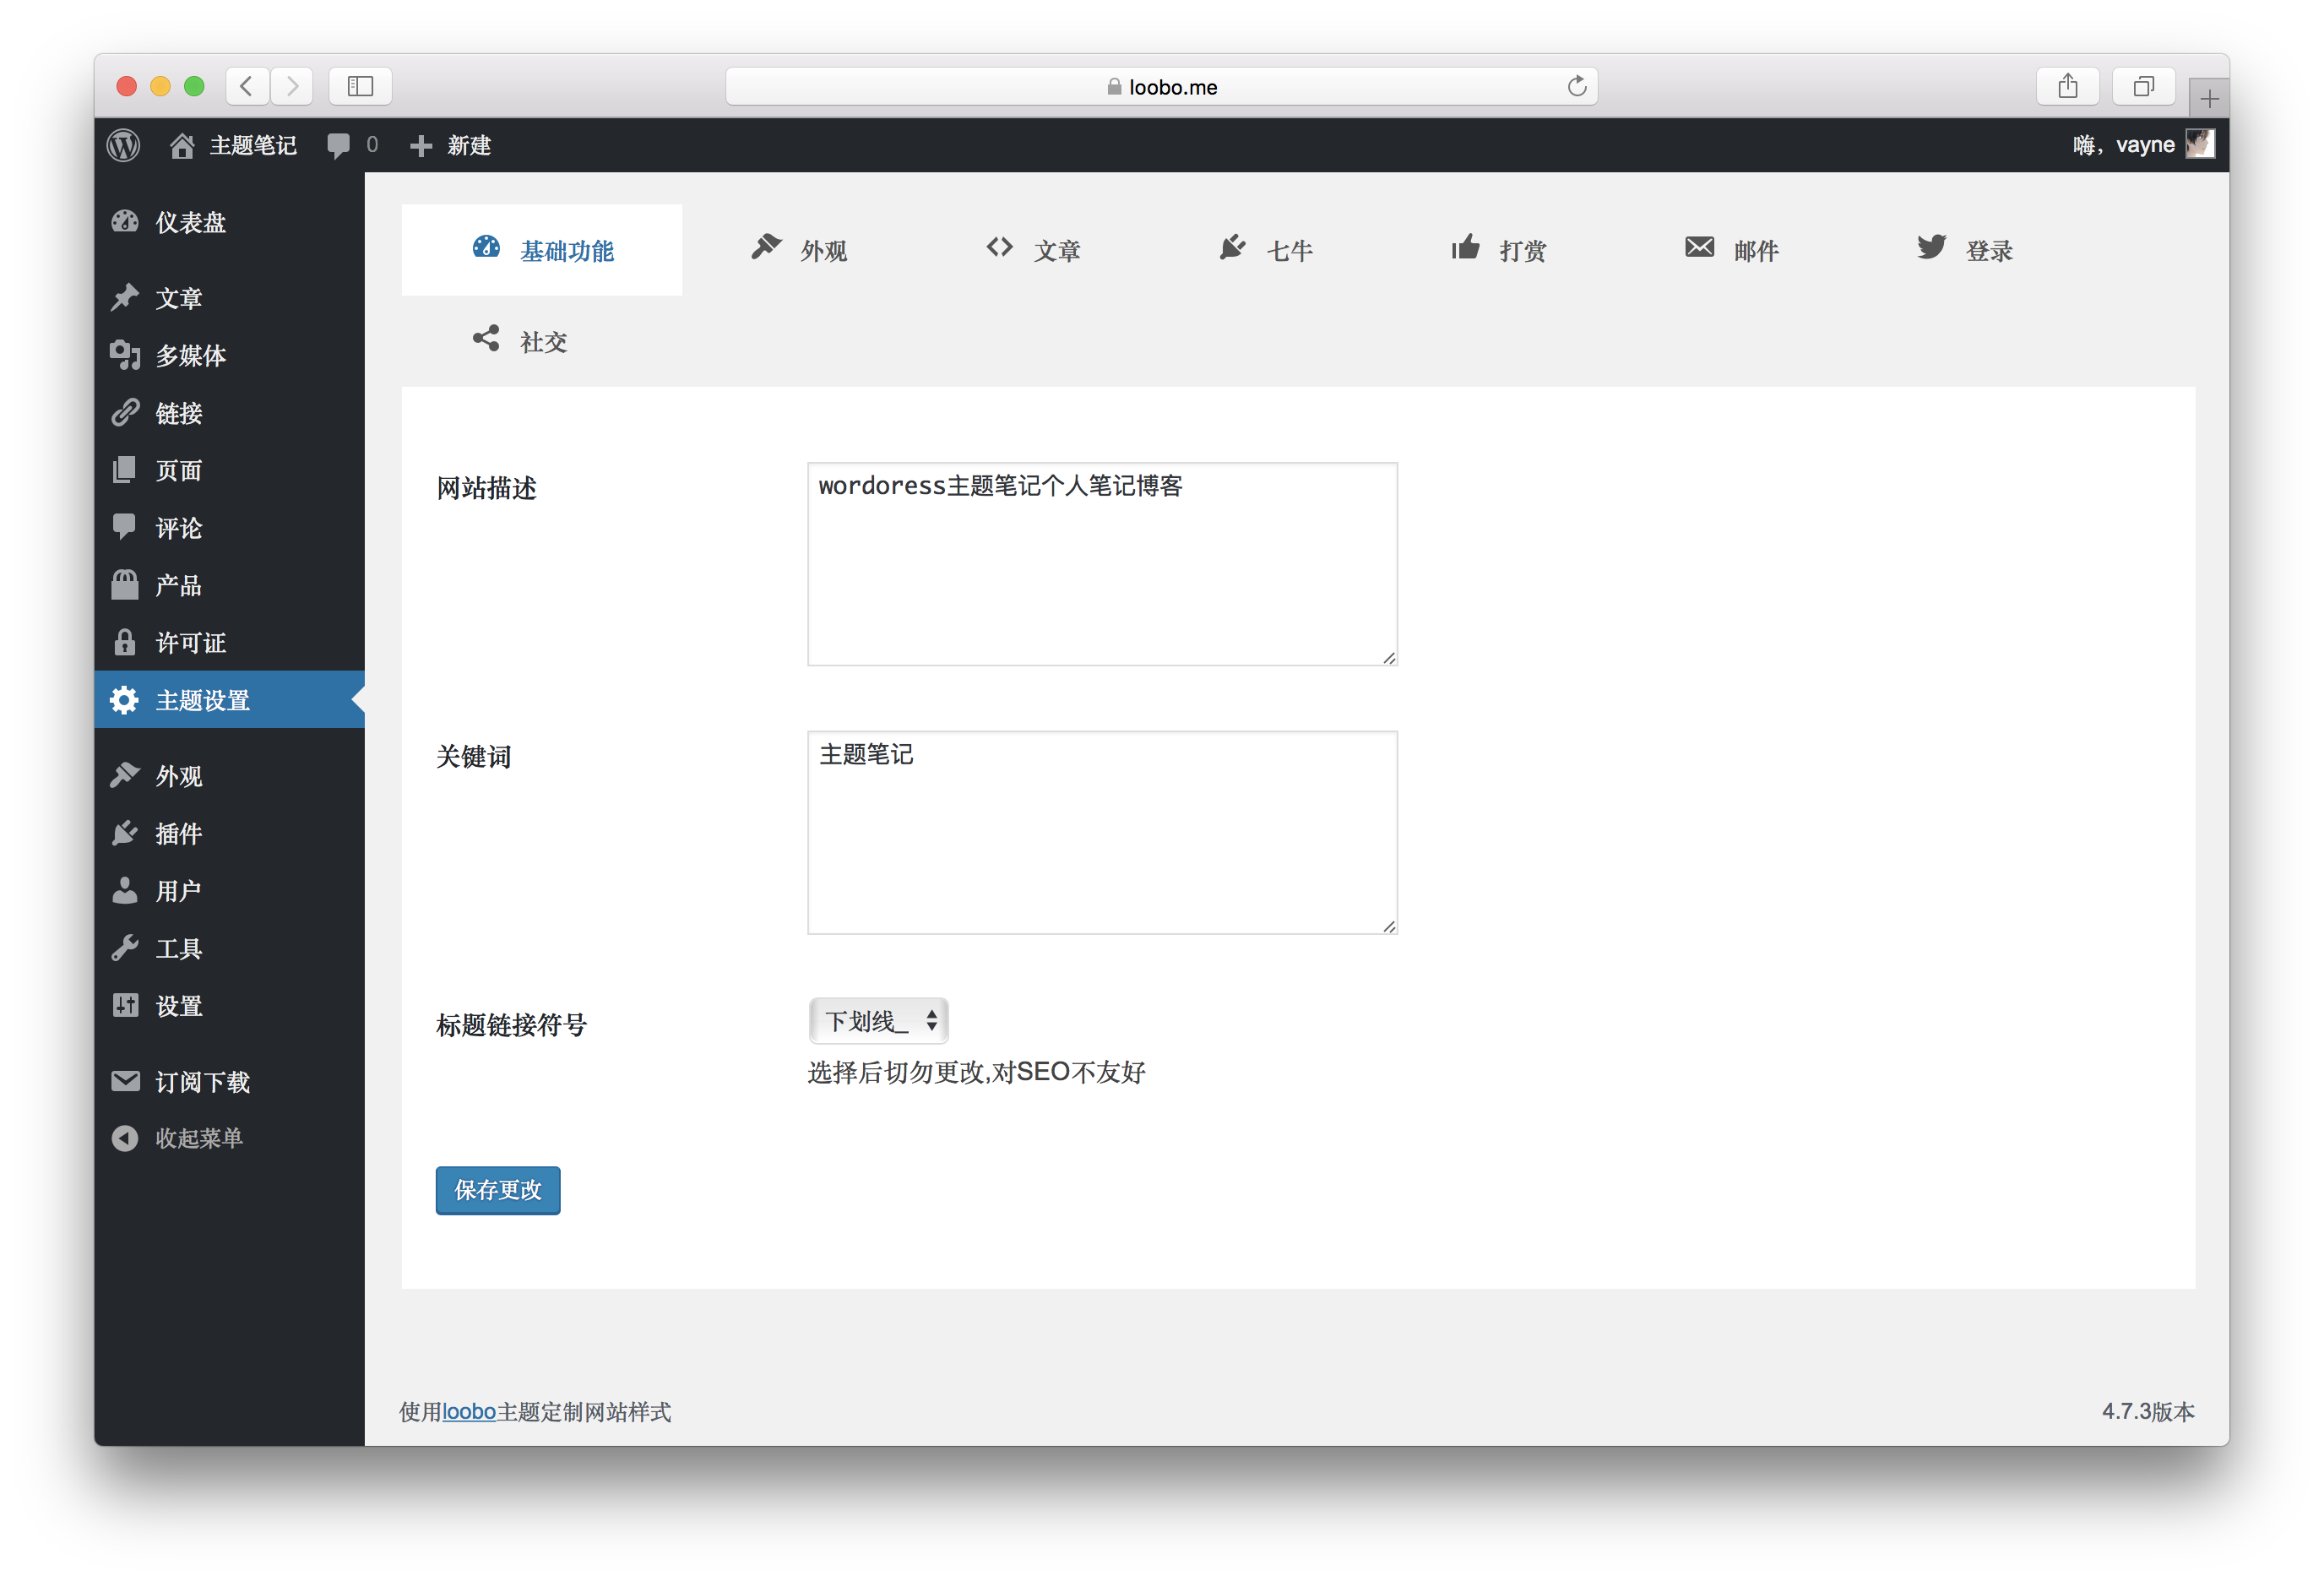Open the 邮件 mail settings panel
This screenshot has width=2324, height=1581.
pyautogui.click(x=1755, y=250)
